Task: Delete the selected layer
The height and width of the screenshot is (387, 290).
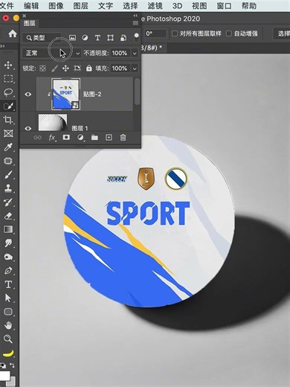Action: [x=123, y=138]
